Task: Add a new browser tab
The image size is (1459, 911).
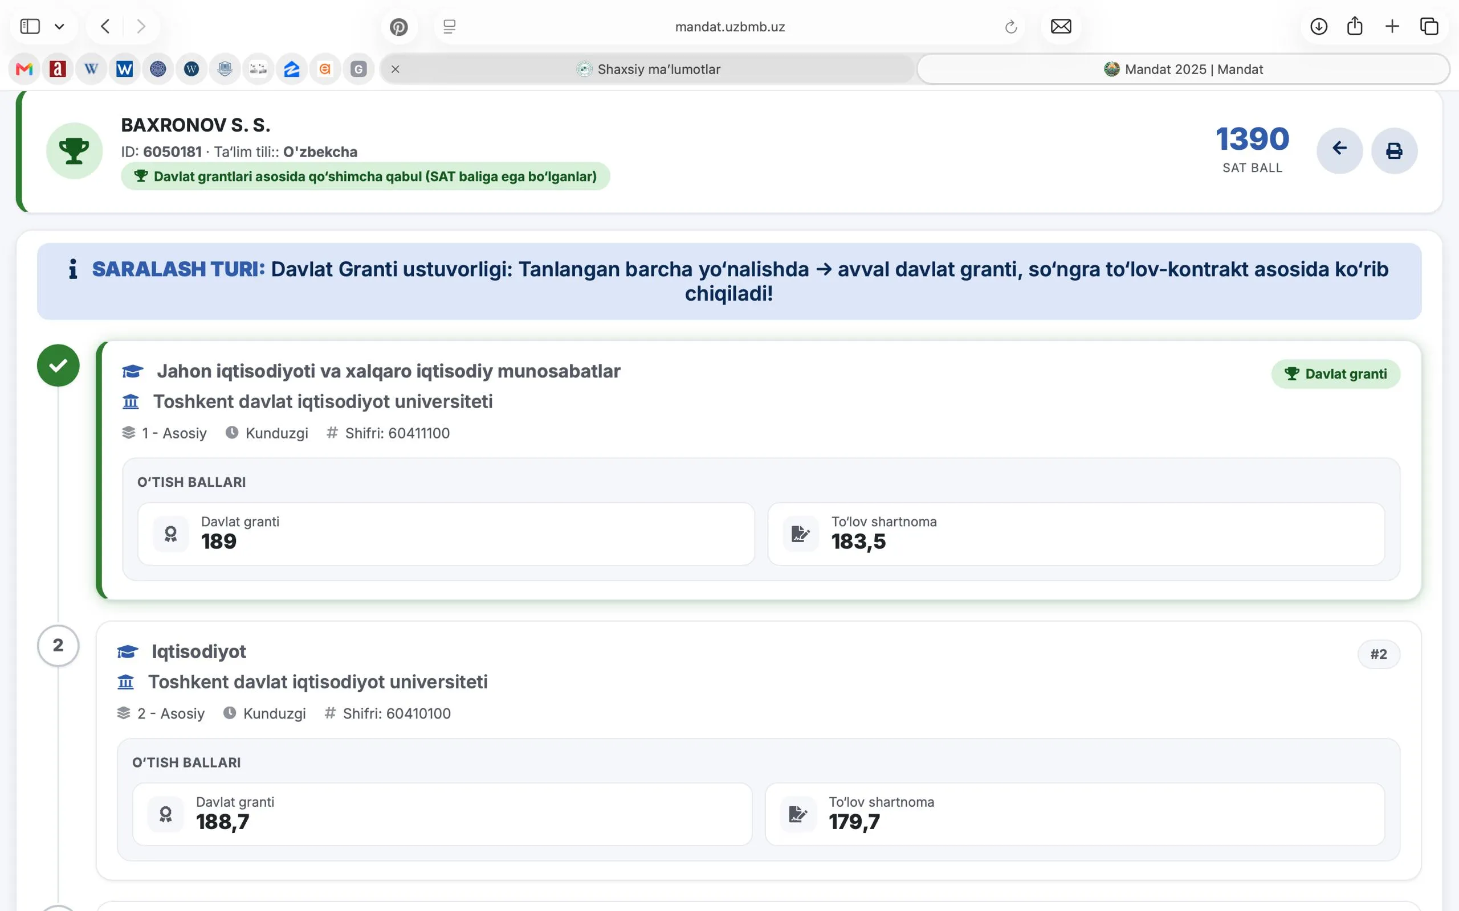Action: coord(1392,27)
